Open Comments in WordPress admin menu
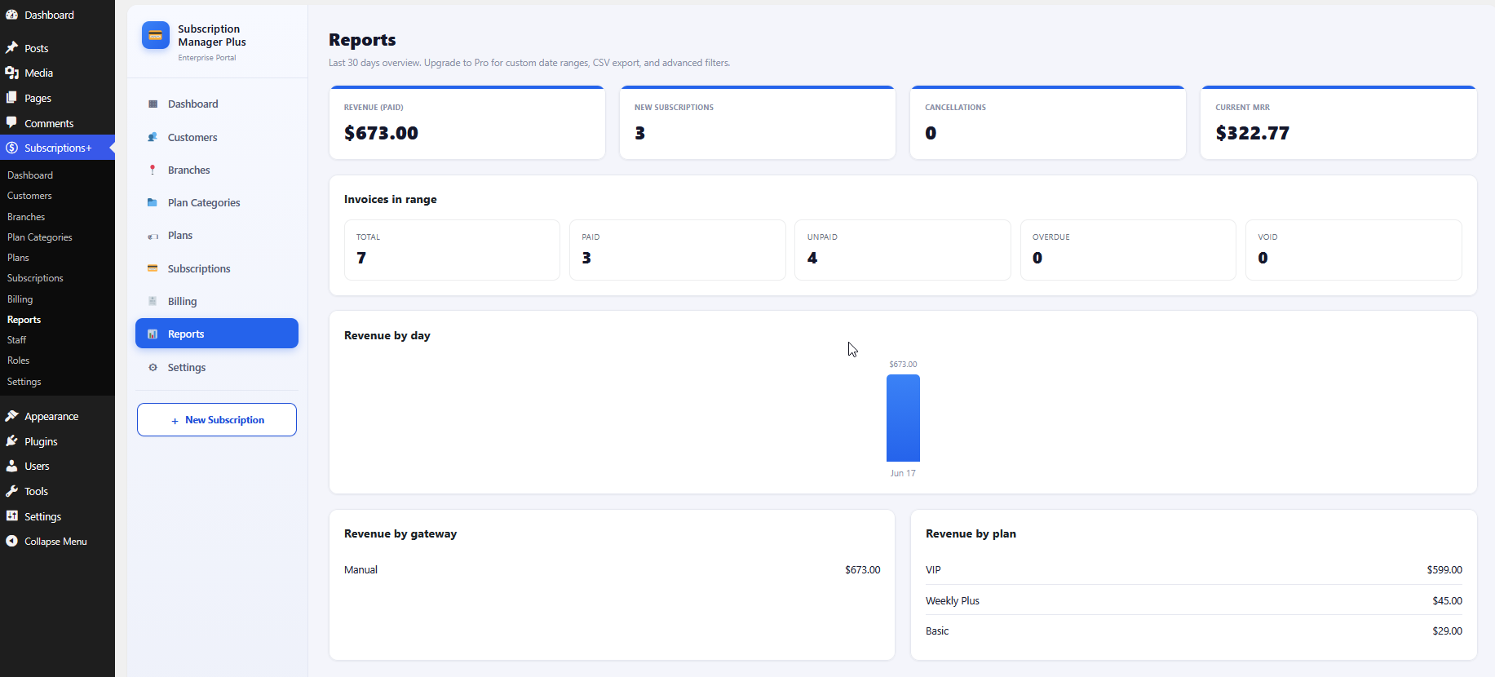The width and height of the screenshot is (1495, 677). pyautogui.click(x=57, y=123)
